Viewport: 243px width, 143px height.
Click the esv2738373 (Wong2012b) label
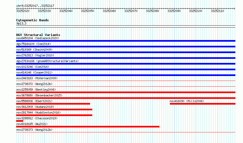34,130
